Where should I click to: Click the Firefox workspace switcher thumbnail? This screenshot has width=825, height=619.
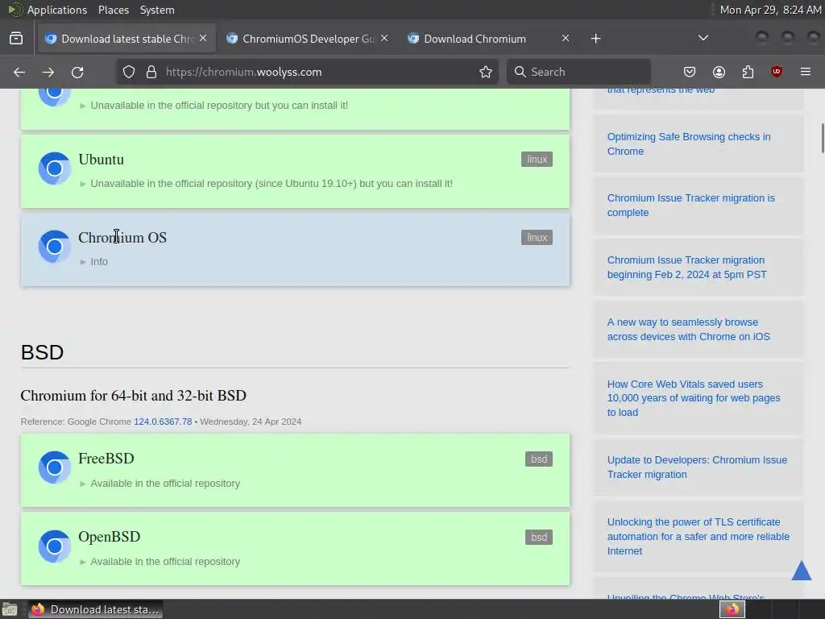click(x=732, y=609)
